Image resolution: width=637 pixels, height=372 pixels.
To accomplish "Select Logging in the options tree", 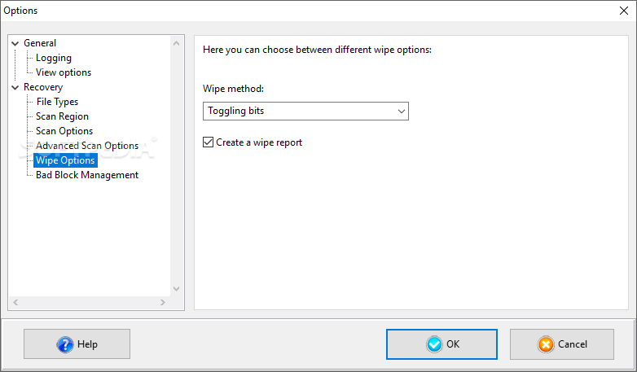I will pyautogui.click(x=54, y=58).
